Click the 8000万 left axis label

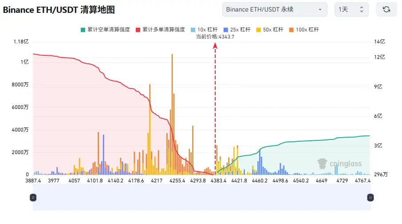(x=20, y=85)
